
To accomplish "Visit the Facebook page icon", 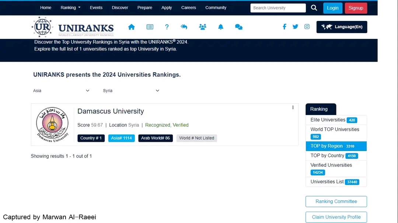I will click(x=284, y=26).
